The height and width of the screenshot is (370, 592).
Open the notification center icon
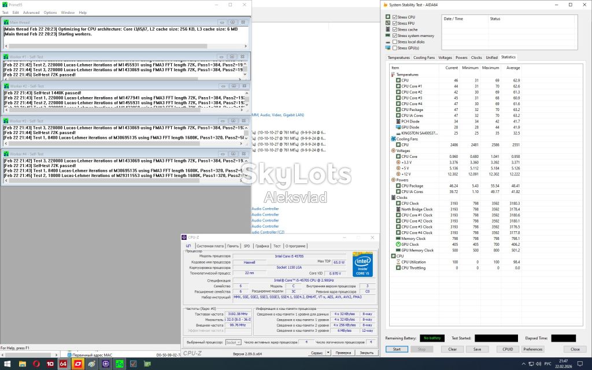(x=580, y=364)
